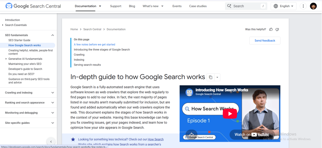322x148 pixels.
Task: Jump to the Crawling section
Action: (x=79, y=55)
